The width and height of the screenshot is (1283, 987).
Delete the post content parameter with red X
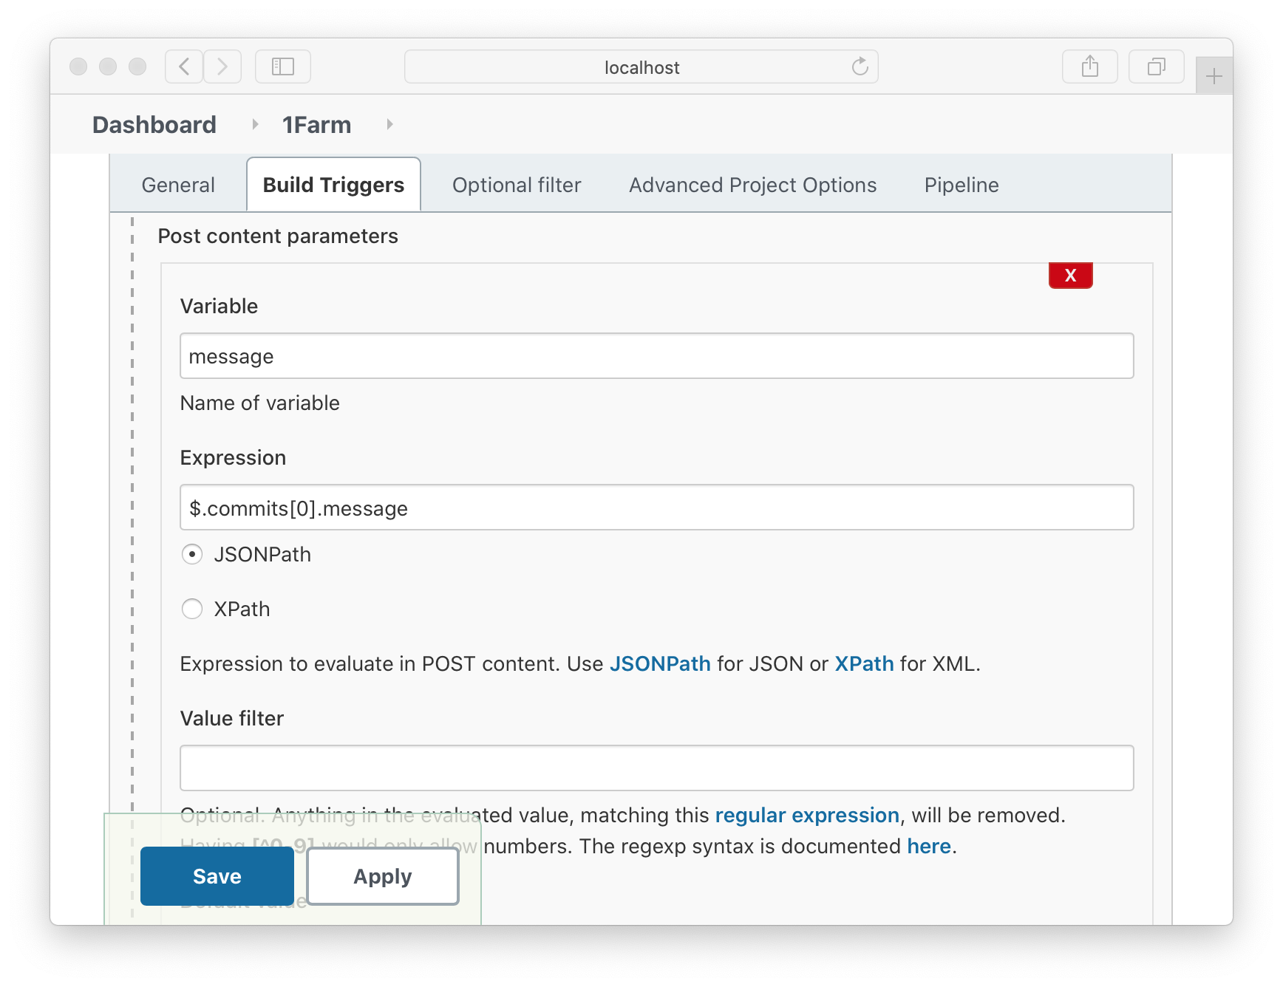tap(1070, 276)
